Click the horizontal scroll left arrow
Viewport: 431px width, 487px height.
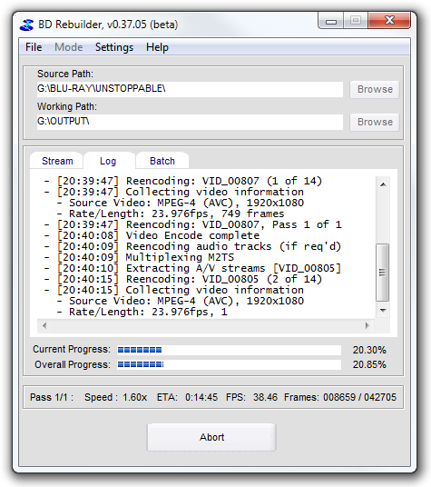click(44, 325)
